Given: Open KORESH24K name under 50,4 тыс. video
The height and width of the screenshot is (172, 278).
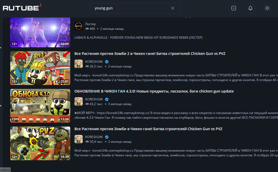Looking at the screenshot, I should [x=94, y=137].
